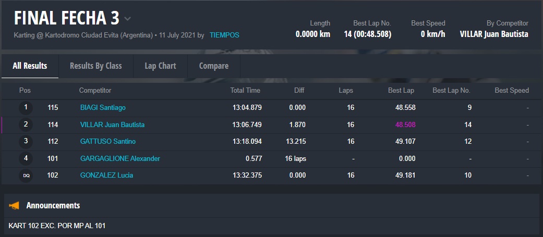This screenshot has height=237, width=543.
Task: Click the position 3 badge icon
Action: pyautogui.click(x=26, y=142)
